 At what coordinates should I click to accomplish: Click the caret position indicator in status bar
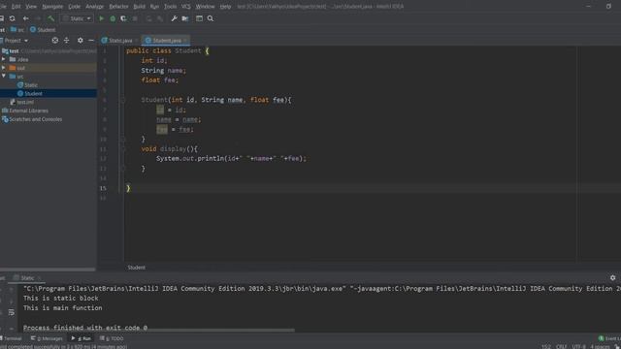click(x=546, y=346)
